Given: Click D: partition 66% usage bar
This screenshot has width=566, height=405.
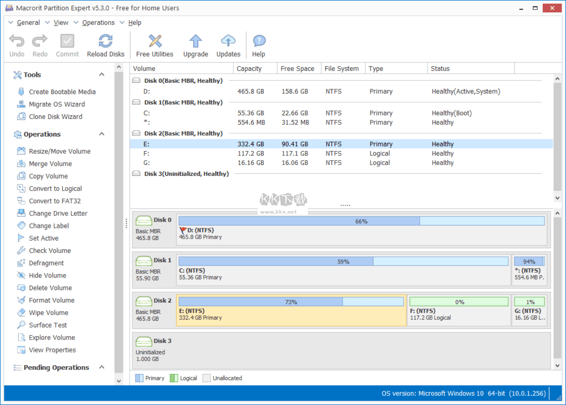Looking at the screenshot, I should [x=361, y=221].
